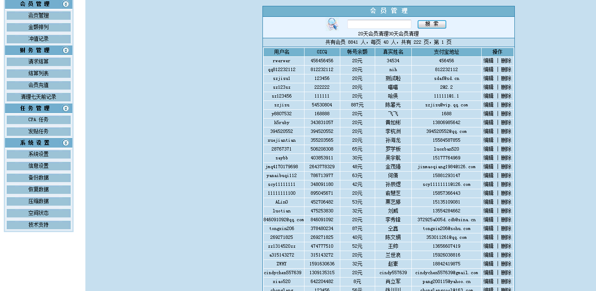This screenshot has width=596, height=291.
Task: Edit member xiao520
Action: 488,282
